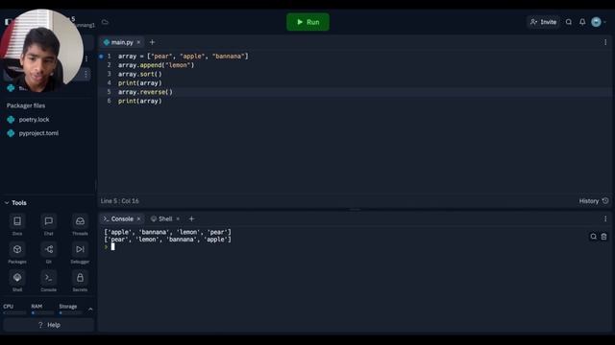Collapse the Tools section

click(15, 203)
